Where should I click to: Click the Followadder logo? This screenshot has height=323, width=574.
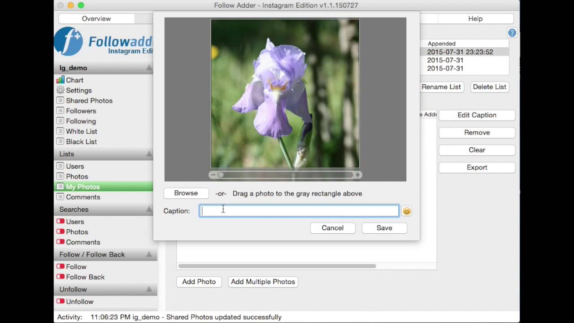pyautogui.click(x=104, y=42)
